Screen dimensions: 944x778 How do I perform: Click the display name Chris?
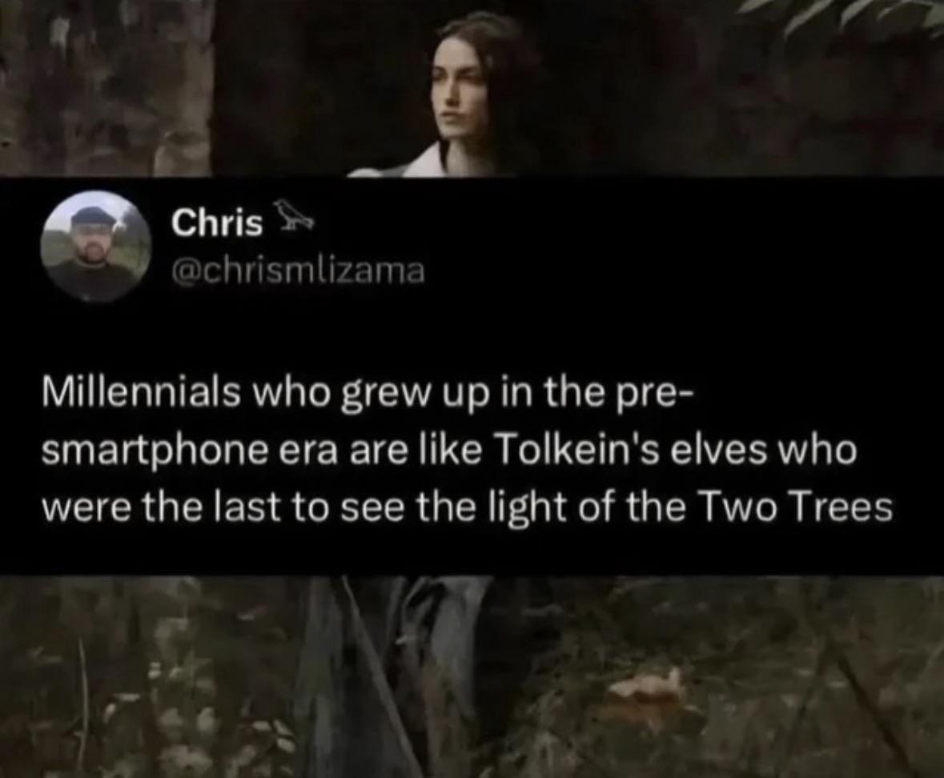tap(217, 224)
